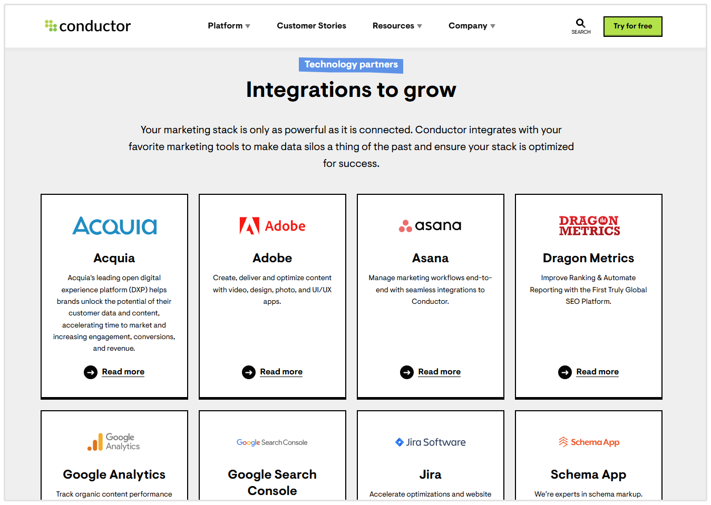This screenshot has width=711, height=505.
Task: Click the Conductor logo in header
Action: pos(88,26)
